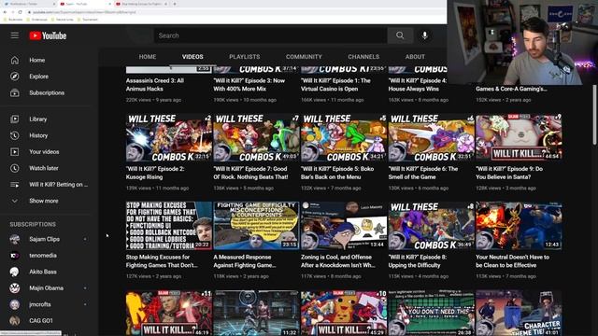Click the History clock icon

point(15,135)
